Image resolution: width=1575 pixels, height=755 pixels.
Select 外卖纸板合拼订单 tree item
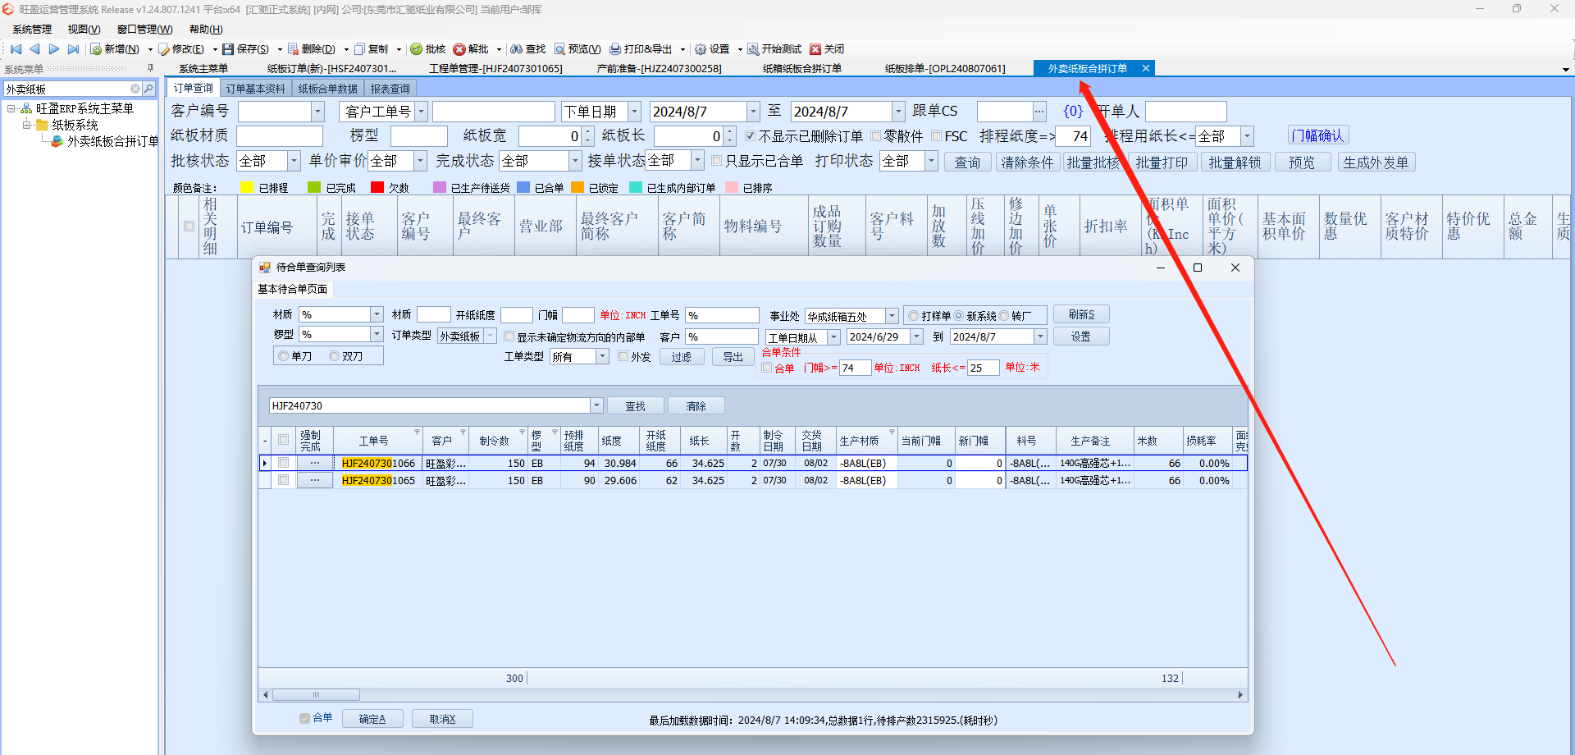pyautogui.click(x=112, y=141)
